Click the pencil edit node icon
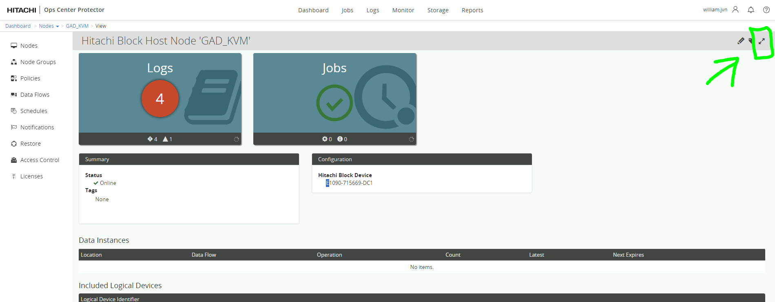 click(x=741, y=41)
